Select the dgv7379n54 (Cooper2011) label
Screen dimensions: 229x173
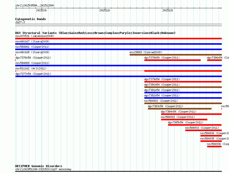tap(162, 79)
